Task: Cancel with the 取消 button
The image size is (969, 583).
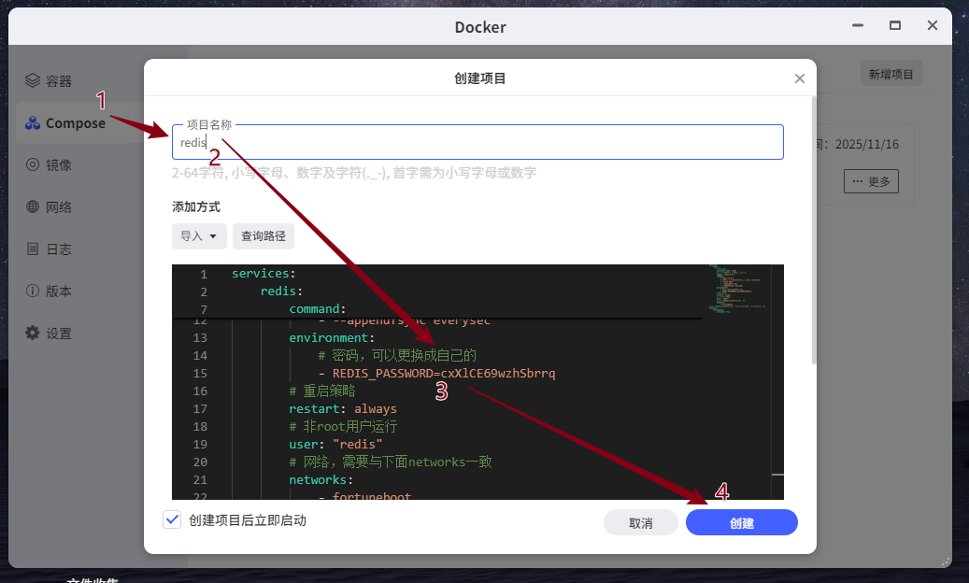Action: pos(640,523)
